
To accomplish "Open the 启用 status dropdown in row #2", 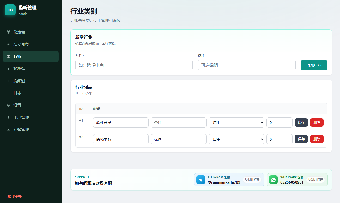I will (x=236, y=139).
